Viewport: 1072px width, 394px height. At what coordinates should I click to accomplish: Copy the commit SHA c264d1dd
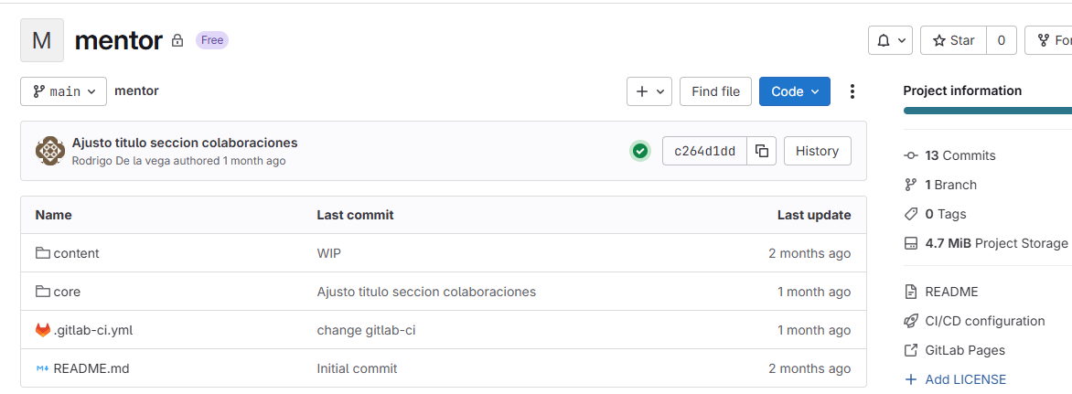761,151
